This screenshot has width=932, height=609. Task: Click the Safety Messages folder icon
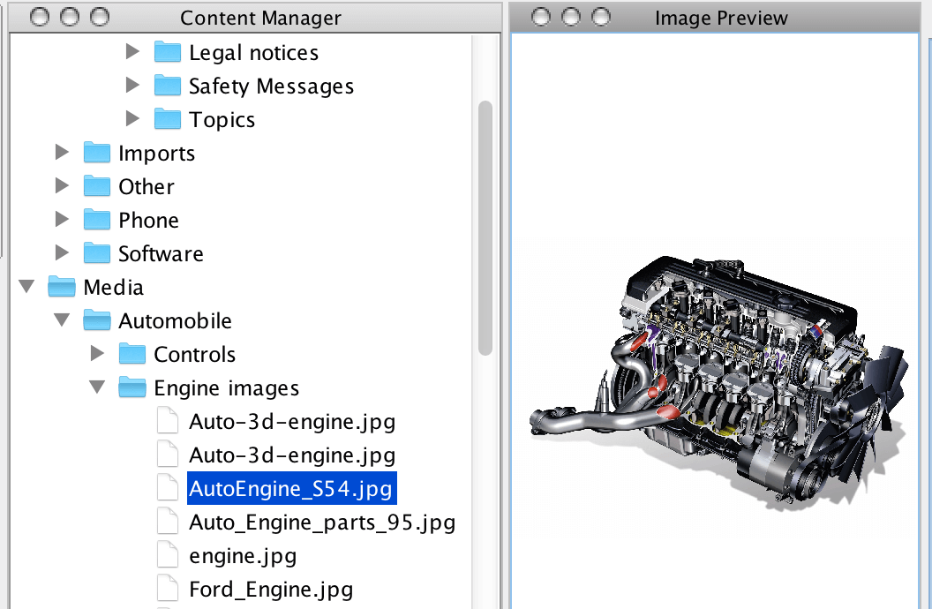[x=167, y=86]
